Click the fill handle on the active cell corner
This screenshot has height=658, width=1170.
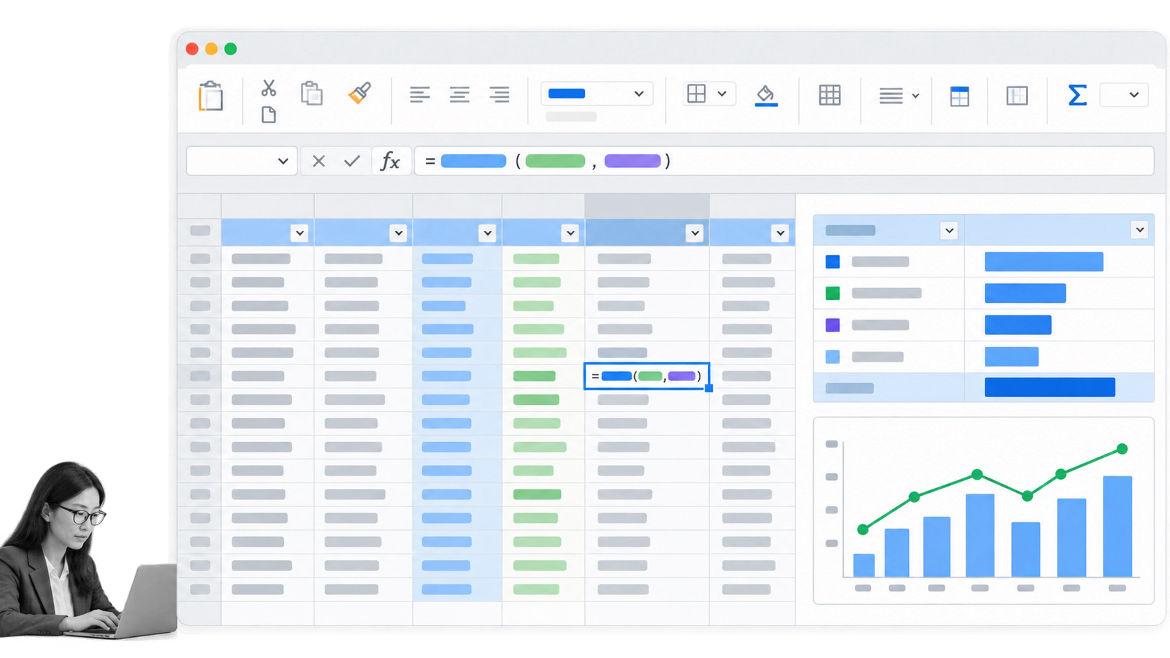[x=709, y=388]
